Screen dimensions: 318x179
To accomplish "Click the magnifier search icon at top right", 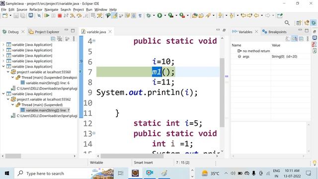I will tap(287, 23).
